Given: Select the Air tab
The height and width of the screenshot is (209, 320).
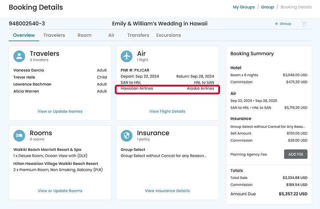Looking at the screenshot, I should 111,35.
